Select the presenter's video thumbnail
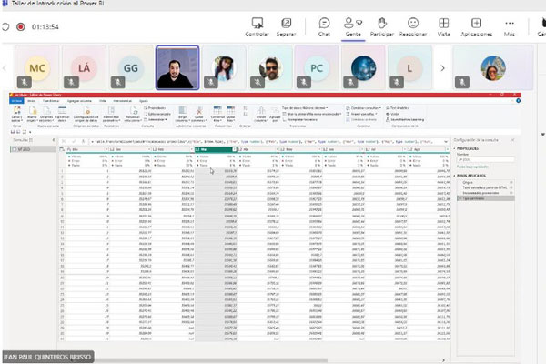 tap(177, 67)
